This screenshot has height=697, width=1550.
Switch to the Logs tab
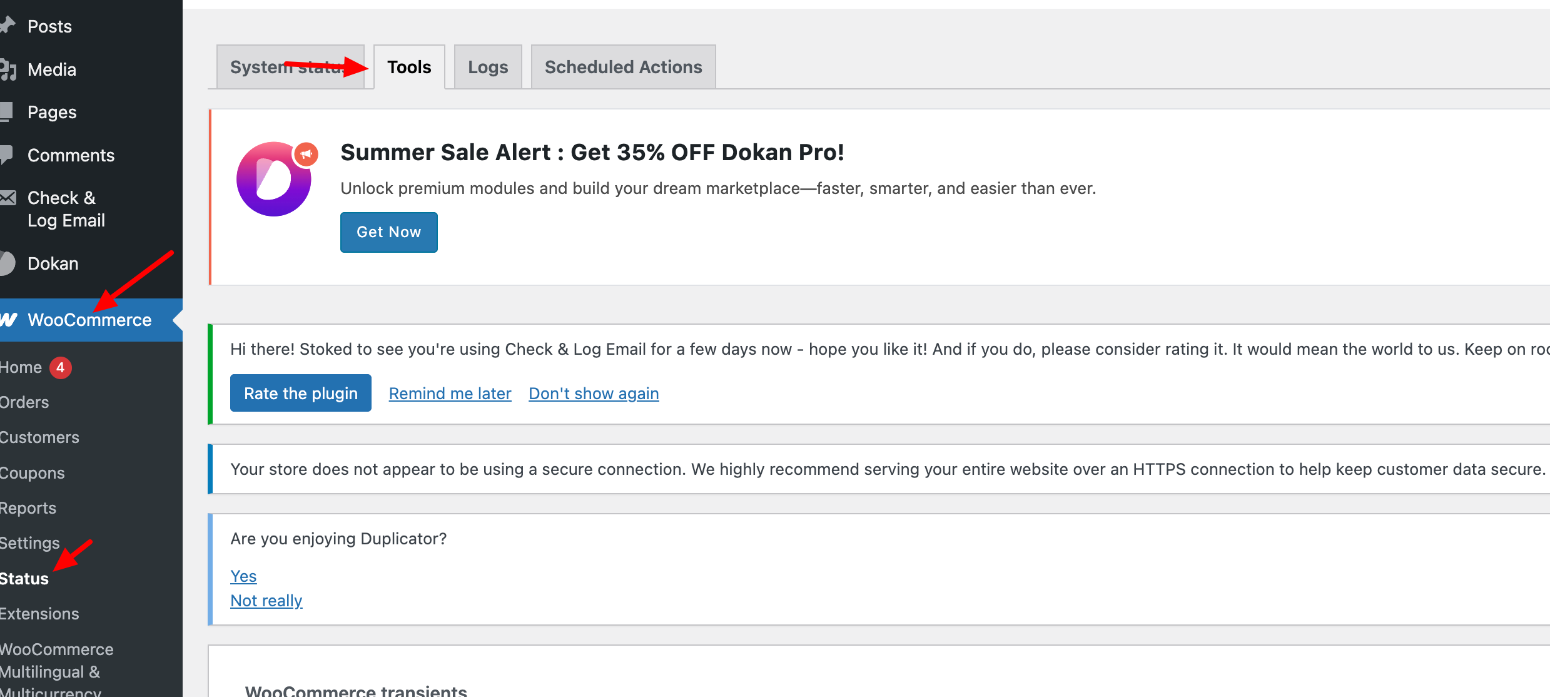tap(488, 67)
